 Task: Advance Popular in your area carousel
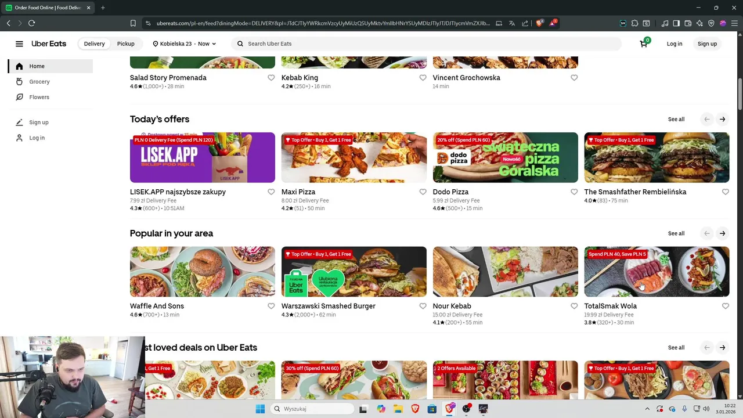pyautogui.click(x=722, y=233)
